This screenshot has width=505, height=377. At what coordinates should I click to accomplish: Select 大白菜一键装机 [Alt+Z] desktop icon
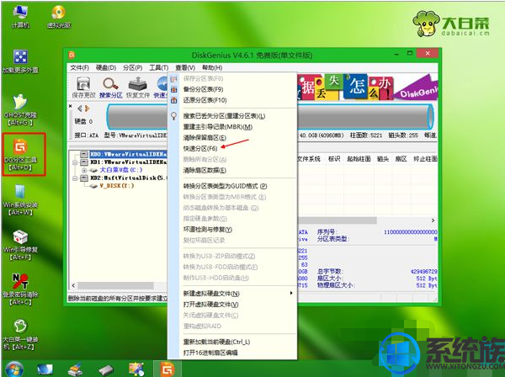(x=20, y=334)
